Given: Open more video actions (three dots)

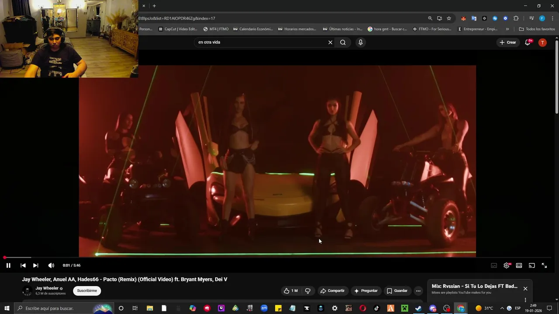Looking at the screenshot, I should (418, 291).
